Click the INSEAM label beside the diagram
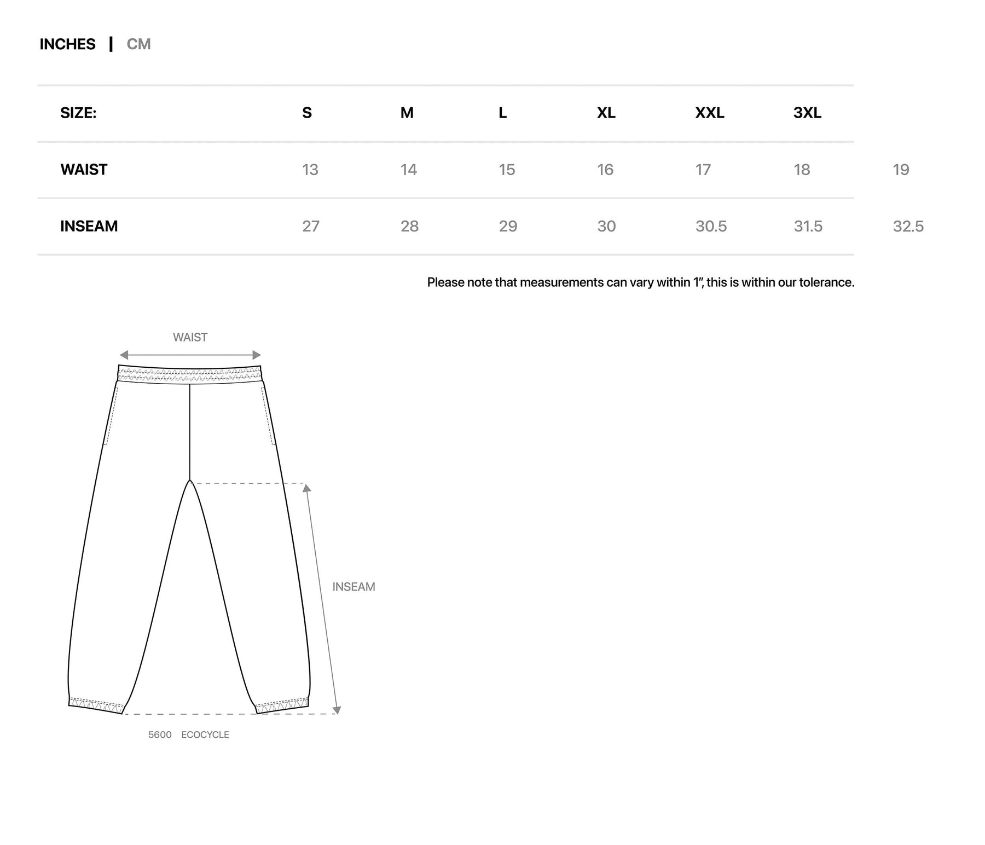This screenshot has width=985, height=845. 354,587
